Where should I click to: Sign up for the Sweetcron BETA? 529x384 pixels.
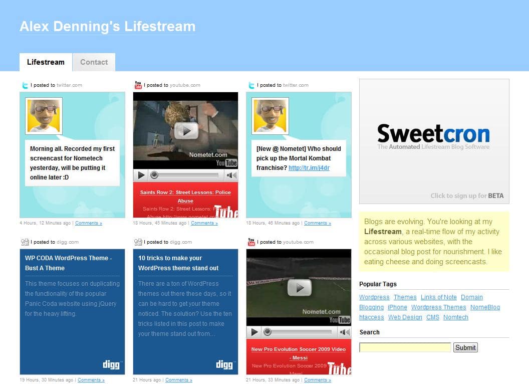(x=466, y=196)
